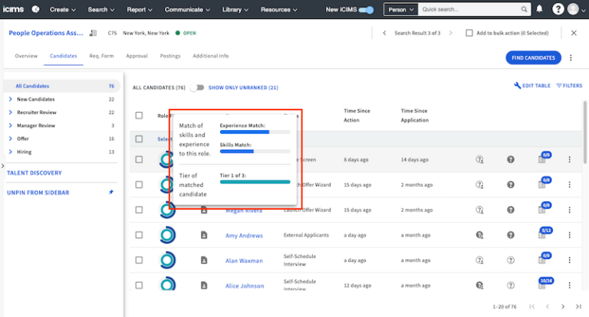Click resume icon beside Alan Waxman
Image resolution: width=589 pixels, height=317 pixels.
click(204, 260)
